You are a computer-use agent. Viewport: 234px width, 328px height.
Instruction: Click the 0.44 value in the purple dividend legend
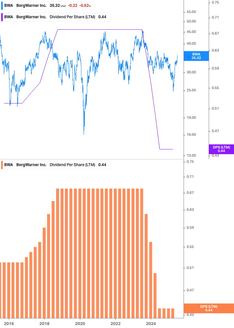click(x=102, y=17)
